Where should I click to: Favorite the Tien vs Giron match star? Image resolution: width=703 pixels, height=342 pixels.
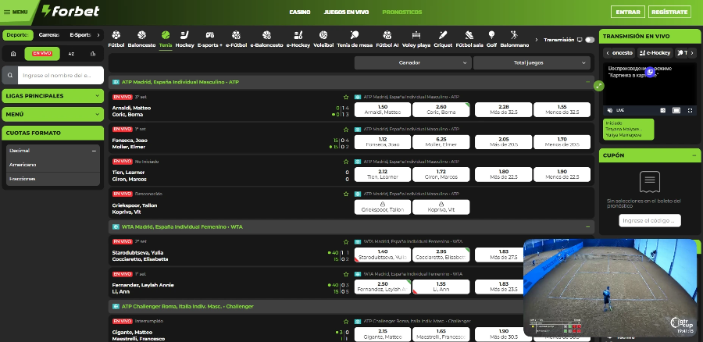[x=346, y=162]
